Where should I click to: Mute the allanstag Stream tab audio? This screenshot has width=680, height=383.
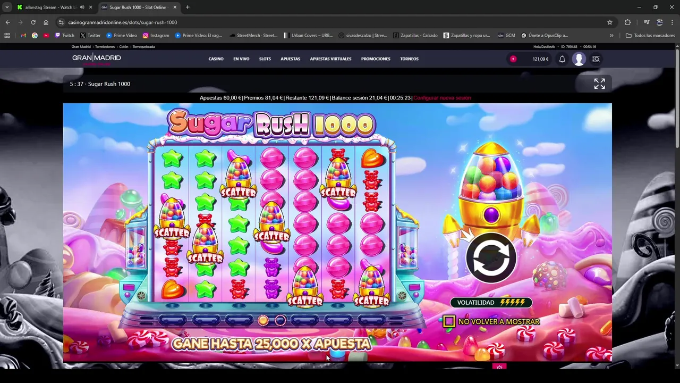point(82,7)
